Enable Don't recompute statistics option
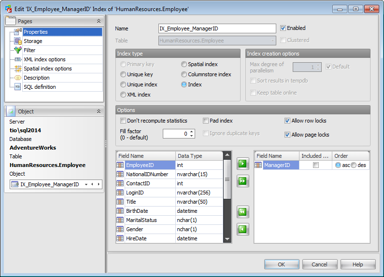The image size is (384, 277). pos(123,121)
